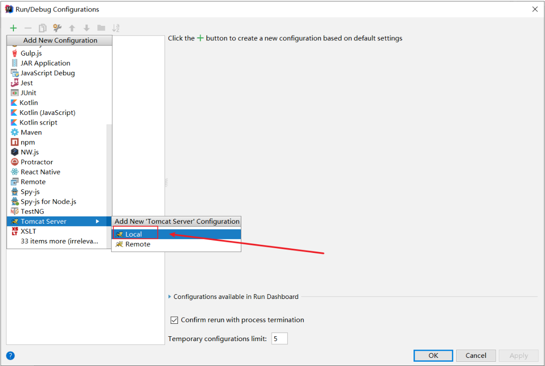This screenshot has height=366, width=545.
Task: Click the TestNG icon
Action: tap(14, 211)
